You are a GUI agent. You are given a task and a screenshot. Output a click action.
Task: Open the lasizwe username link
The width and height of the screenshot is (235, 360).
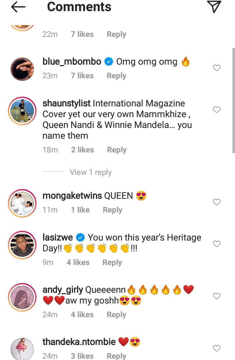(x=57, y=237)
